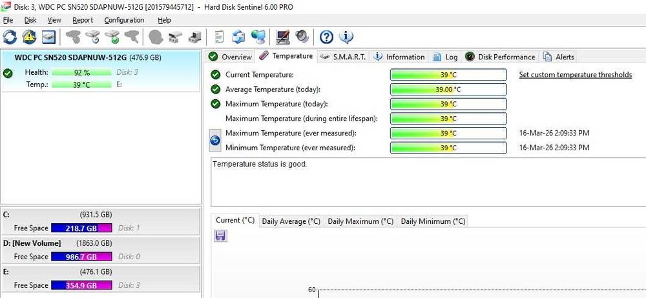This screenshot has width=646, height=298.
Task: Click the refresh icon with yellow warning triangle
Action: pyautogui.click(x=29, y=37)
